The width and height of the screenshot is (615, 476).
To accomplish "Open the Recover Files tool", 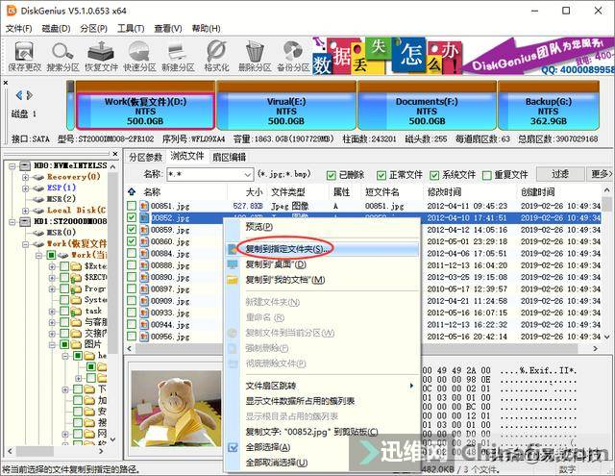I will [102, 54].
